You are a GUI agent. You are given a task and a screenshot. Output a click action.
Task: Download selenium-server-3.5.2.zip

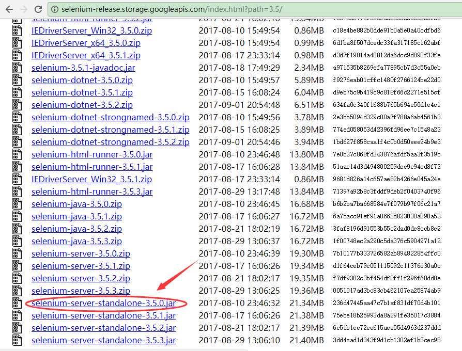81,278
